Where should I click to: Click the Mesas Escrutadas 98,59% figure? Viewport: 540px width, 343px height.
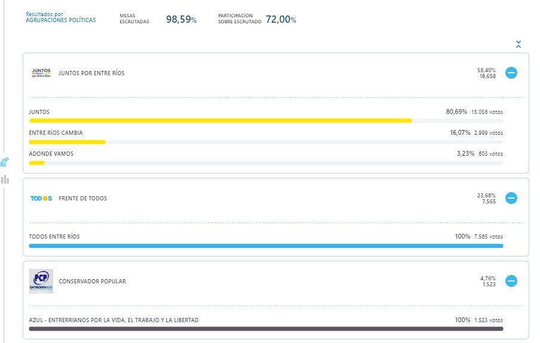pos(181,19)
